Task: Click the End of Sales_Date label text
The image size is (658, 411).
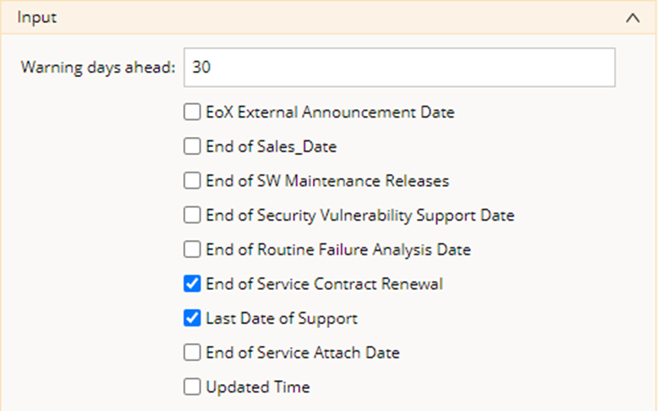Action: point(271,146)
